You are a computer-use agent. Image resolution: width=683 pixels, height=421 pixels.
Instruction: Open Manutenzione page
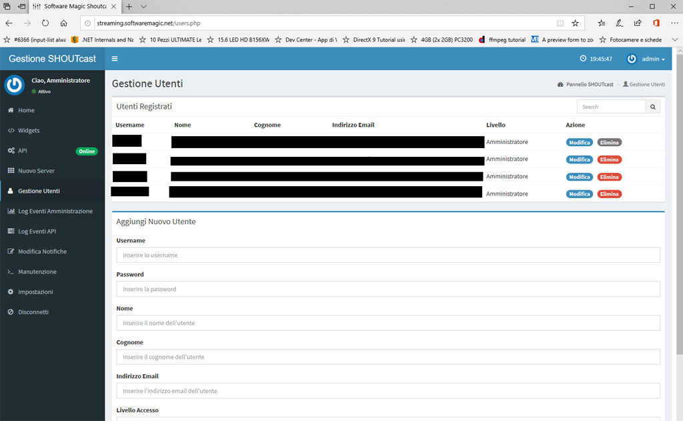[x=52, y=272]
